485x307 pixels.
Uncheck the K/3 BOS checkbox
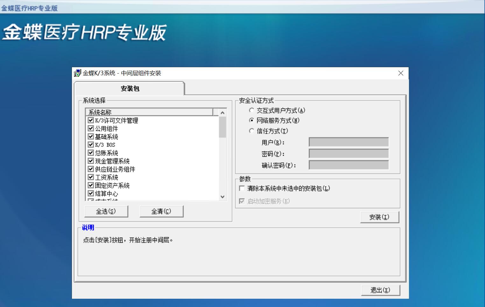pyautogui.click(x=91, y=145)
